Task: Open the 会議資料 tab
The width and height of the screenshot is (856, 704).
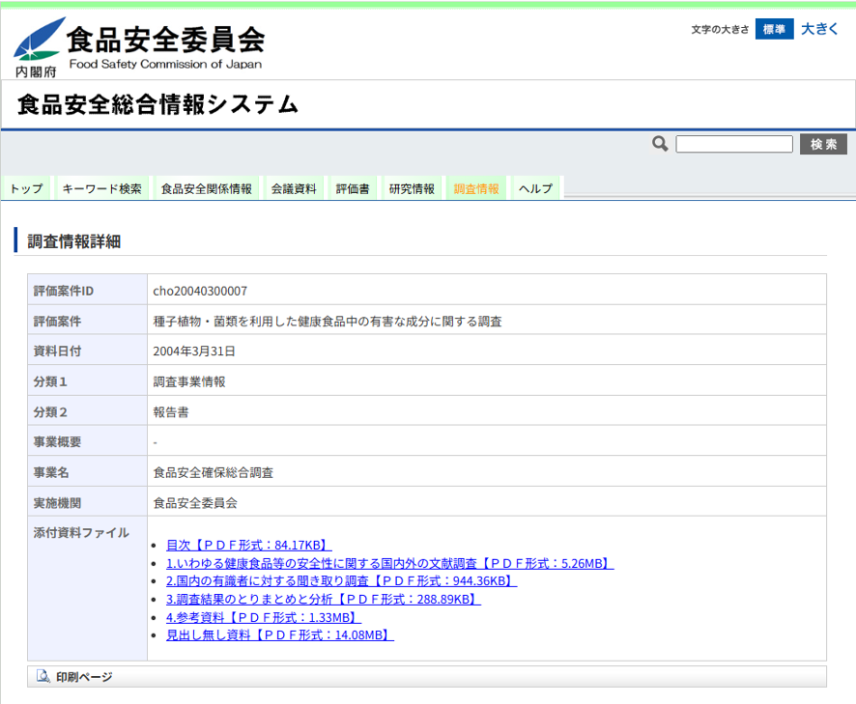Action: coord(294,189)
